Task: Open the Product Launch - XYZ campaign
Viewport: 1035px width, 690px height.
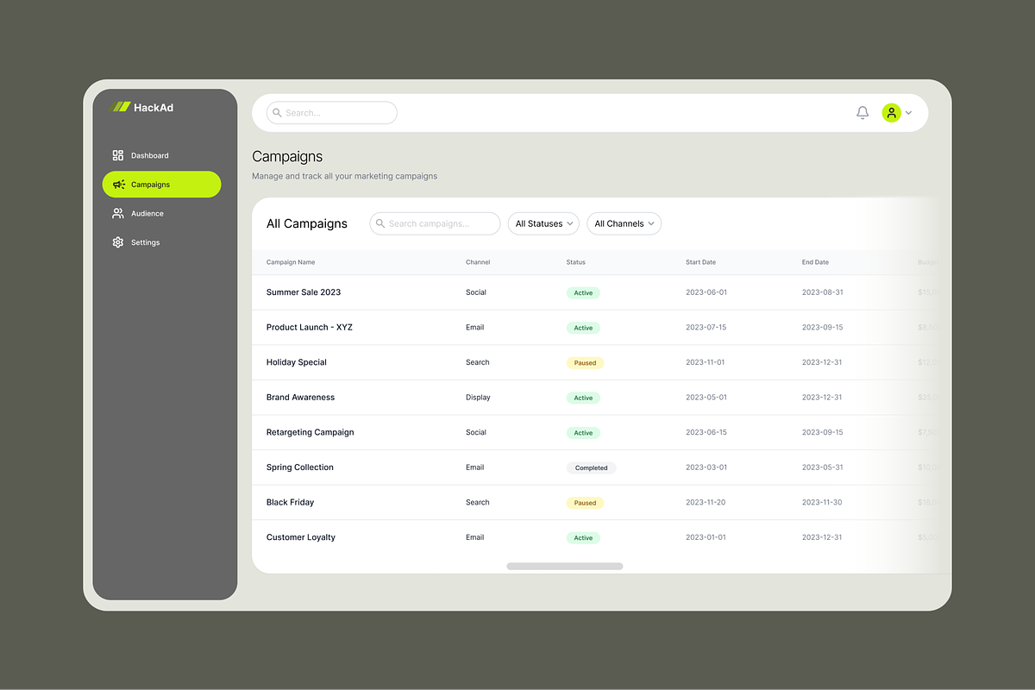Action: pos(310,328)
